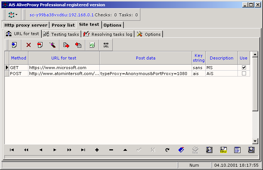Click the greyed checkmark post edit button
This screenshot has width=263, height=170.
click(x=139, y=150)
